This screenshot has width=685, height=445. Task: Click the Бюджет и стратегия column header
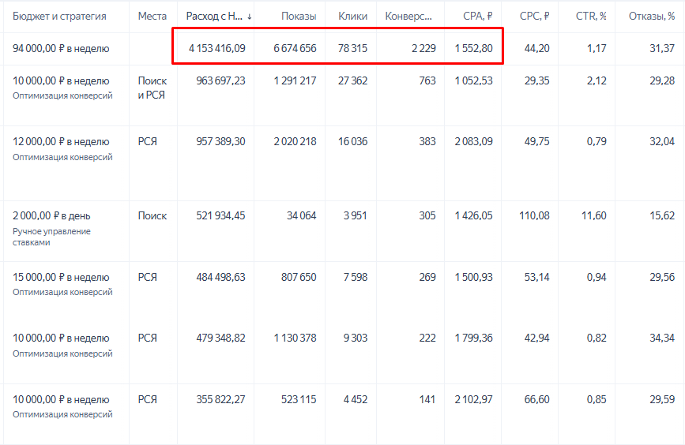click(59, 16)
